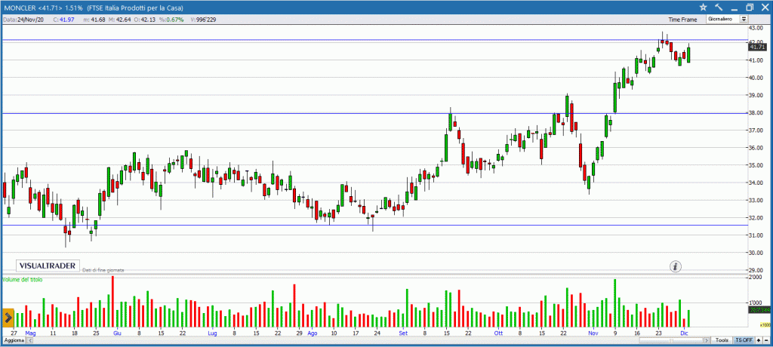Click the 'Lug' month label on time axis
773x347 pixels.
212,333
